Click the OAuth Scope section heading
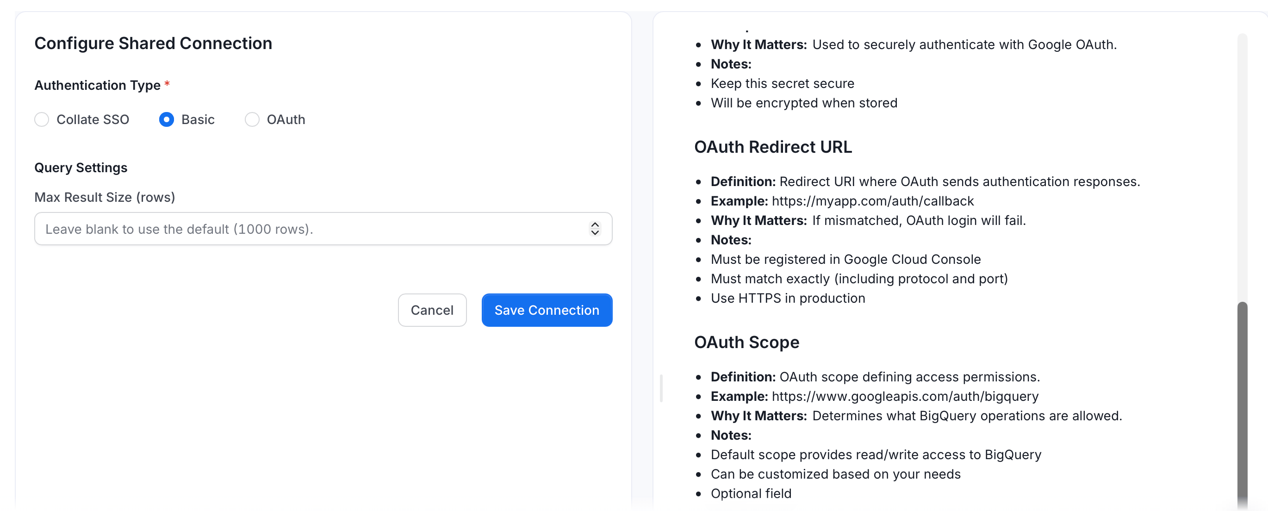The width and height of the screenshot is (1268, 511). coord(747,343)
